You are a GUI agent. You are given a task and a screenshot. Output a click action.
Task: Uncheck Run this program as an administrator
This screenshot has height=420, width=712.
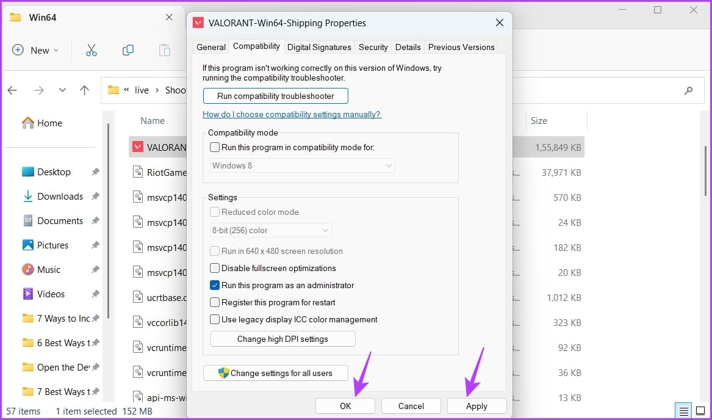click(x=215, y=286)
